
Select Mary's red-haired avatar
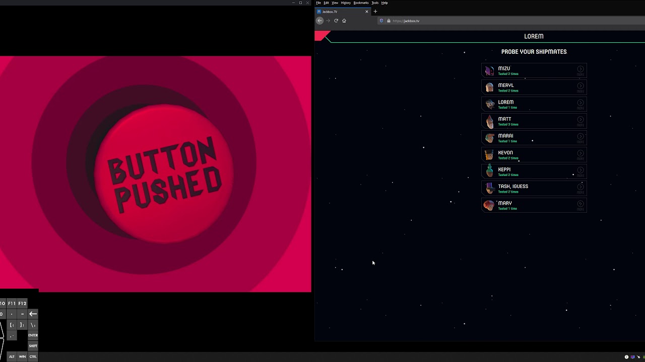pyautogui.click(x=489, y=205)
